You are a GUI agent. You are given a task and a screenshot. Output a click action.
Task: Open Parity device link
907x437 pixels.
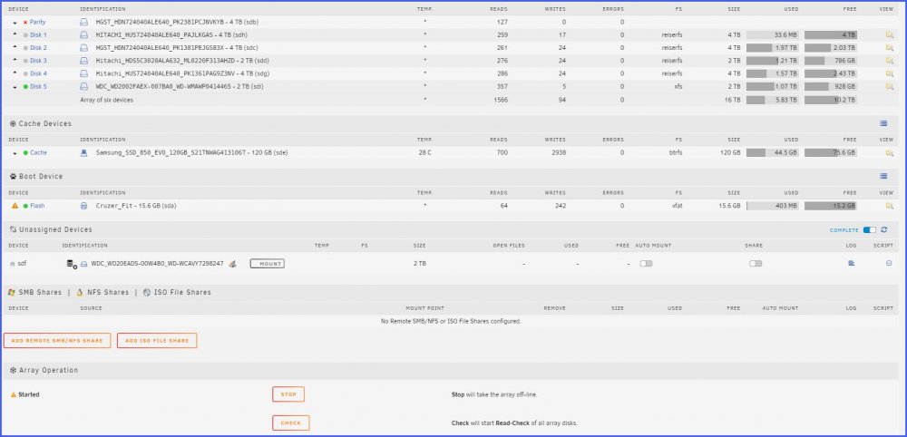click(x=37, y=22)
